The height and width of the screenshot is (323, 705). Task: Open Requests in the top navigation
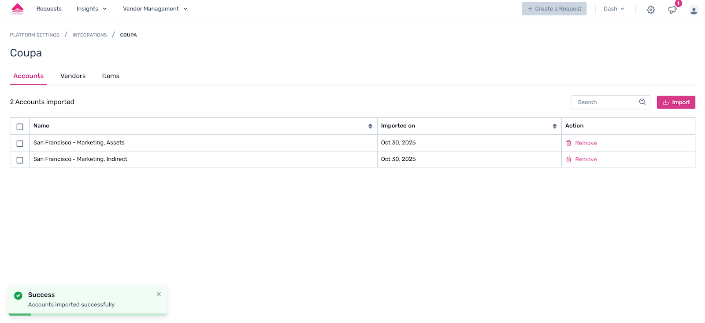click(x=49, y=9)
